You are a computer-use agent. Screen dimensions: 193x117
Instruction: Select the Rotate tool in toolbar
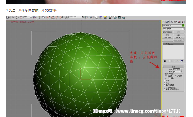(x=17, y=17)
